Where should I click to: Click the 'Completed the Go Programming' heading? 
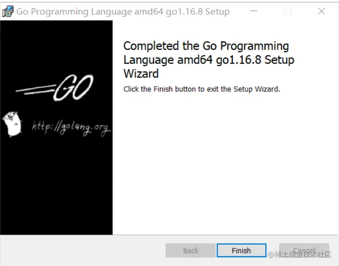[206, 46]
